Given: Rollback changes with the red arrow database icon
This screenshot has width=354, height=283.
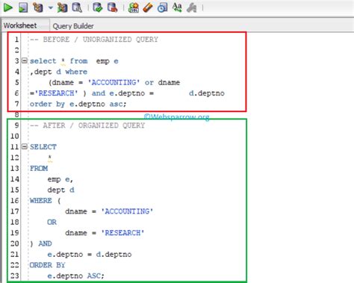Looking at the screenshot, I should pos(112,7).
